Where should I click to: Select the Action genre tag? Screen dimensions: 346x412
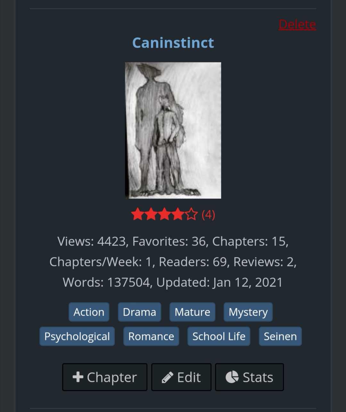pyautogui.click(x=89, y=312)
